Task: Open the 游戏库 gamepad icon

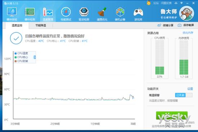Action: (138, 14)
